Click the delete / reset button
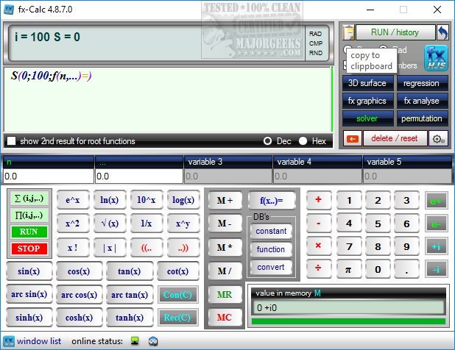This screenshot has width=455, height=350. (395, 138)
